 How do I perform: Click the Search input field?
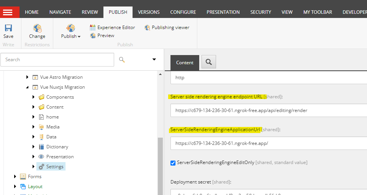[x=57, y=60]
